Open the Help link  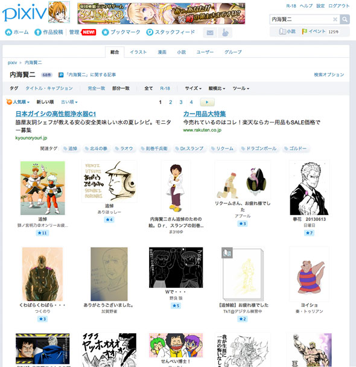306,6
